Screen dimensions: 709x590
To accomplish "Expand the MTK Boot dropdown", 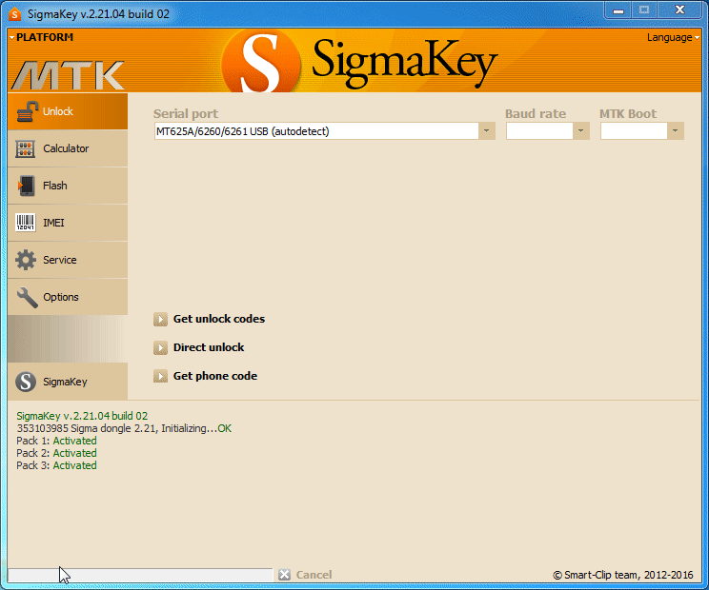I will 675,131.
